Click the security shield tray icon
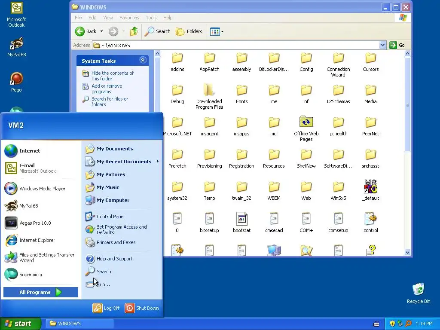This screenshot has height=330, width=440. pyautogui.click(x=392, y=324)
